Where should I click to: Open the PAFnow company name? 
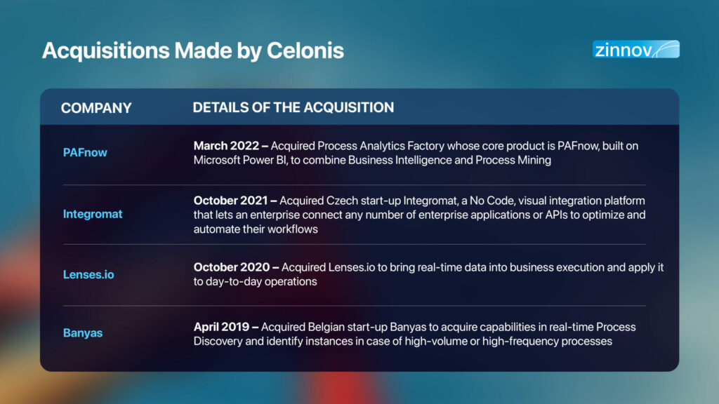pos(85,152)
